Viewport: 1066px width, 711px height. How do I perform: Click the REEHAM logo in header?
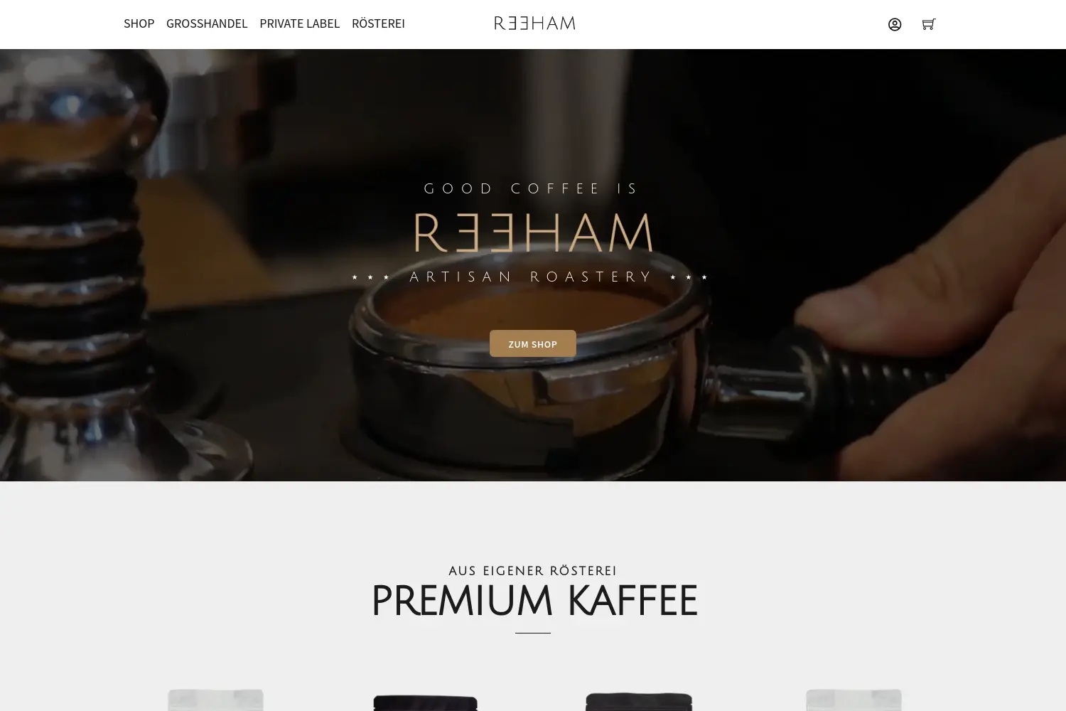(534, 23)
